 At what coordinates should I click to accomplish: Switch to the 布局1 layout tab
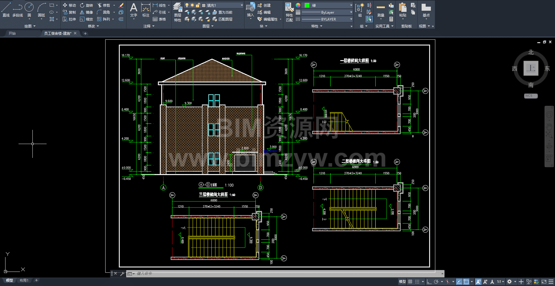pos(24,280)
